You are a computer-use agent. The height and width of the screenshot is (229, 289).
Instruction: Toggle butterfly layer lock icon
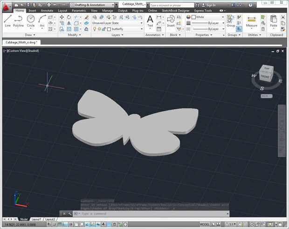(x=104, y=29)
